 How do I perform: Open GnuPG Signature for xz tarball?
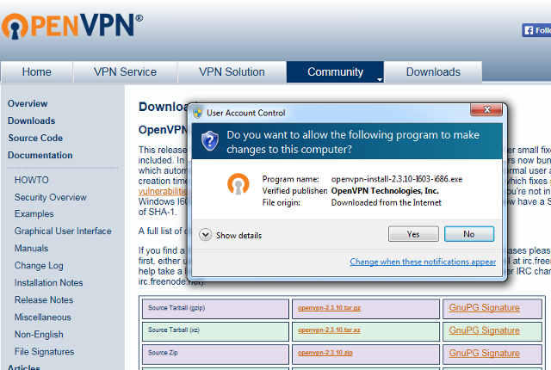tap(484, 330)
